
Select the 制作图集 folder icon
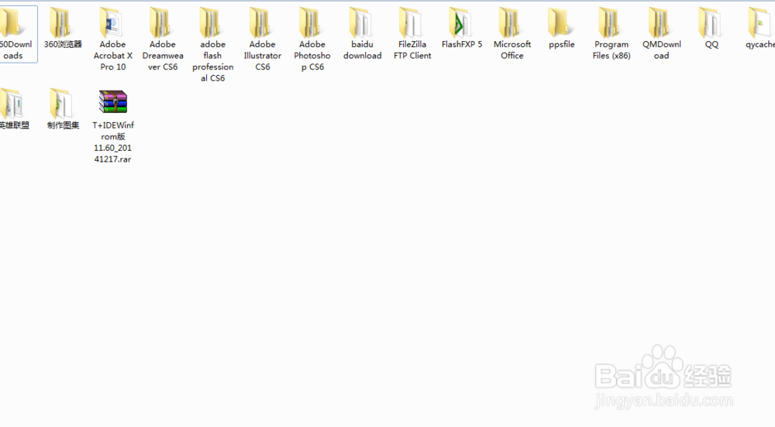coord(62,104)
